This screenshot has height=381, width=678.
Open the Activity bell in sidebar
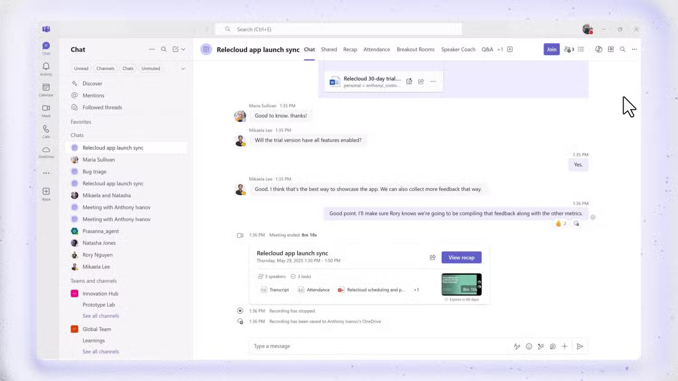point(46,69)
